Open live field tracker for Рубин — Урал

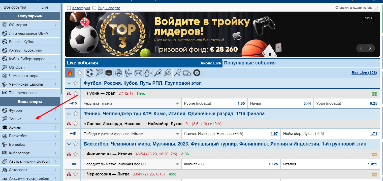click(374, 94)
